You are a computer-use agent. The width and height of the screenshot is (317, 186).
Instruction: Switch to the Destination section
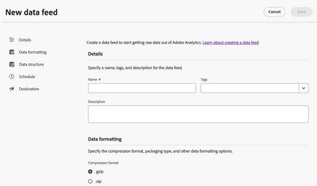coord(29,89)
